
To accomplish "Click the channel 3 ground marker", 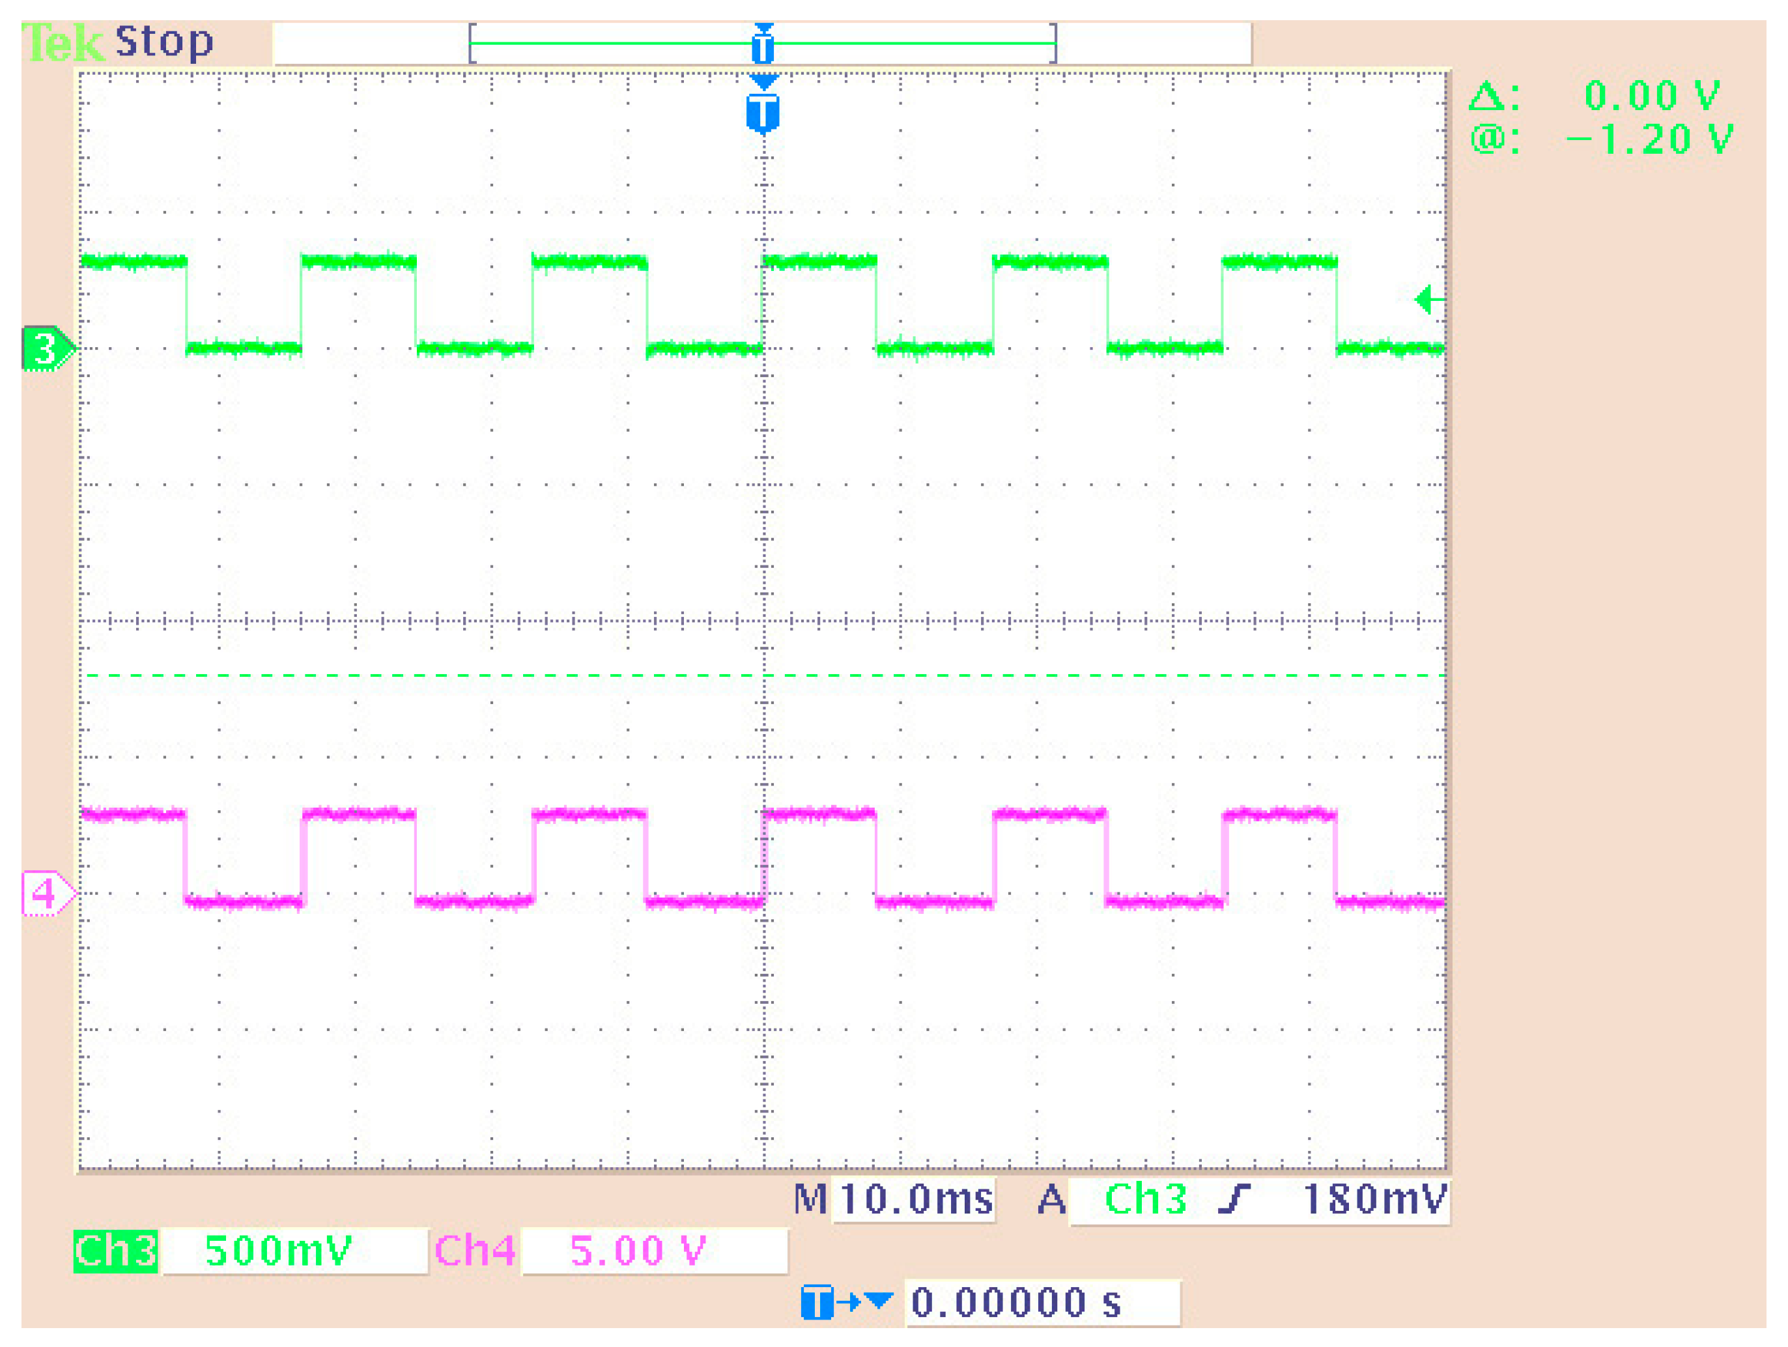I will 48,348.
